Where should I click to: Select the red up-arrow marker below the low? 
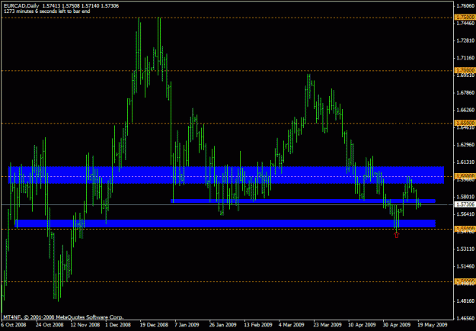[x=397, y=234]
